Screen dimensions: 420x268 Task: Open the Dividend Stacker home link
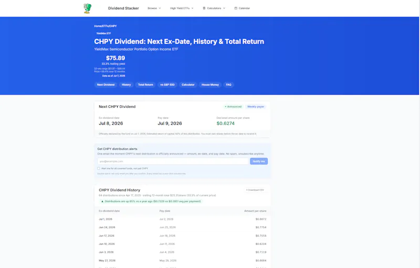tap(123, 8)
